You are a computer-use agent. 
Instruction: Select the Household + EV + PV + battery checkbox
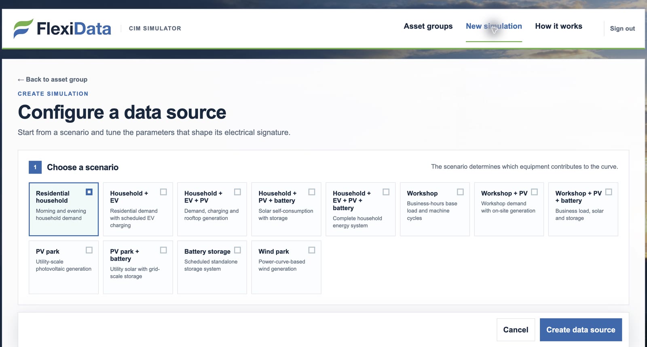coord(386,192)
